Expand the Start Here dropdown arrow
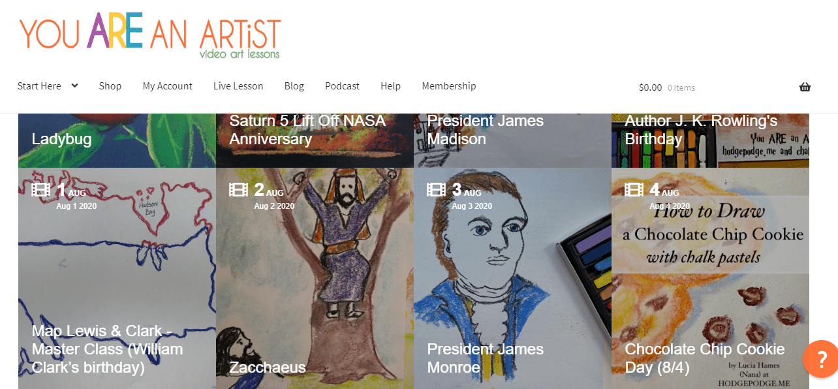Screen dimensions: 838x389 [74, 86]
